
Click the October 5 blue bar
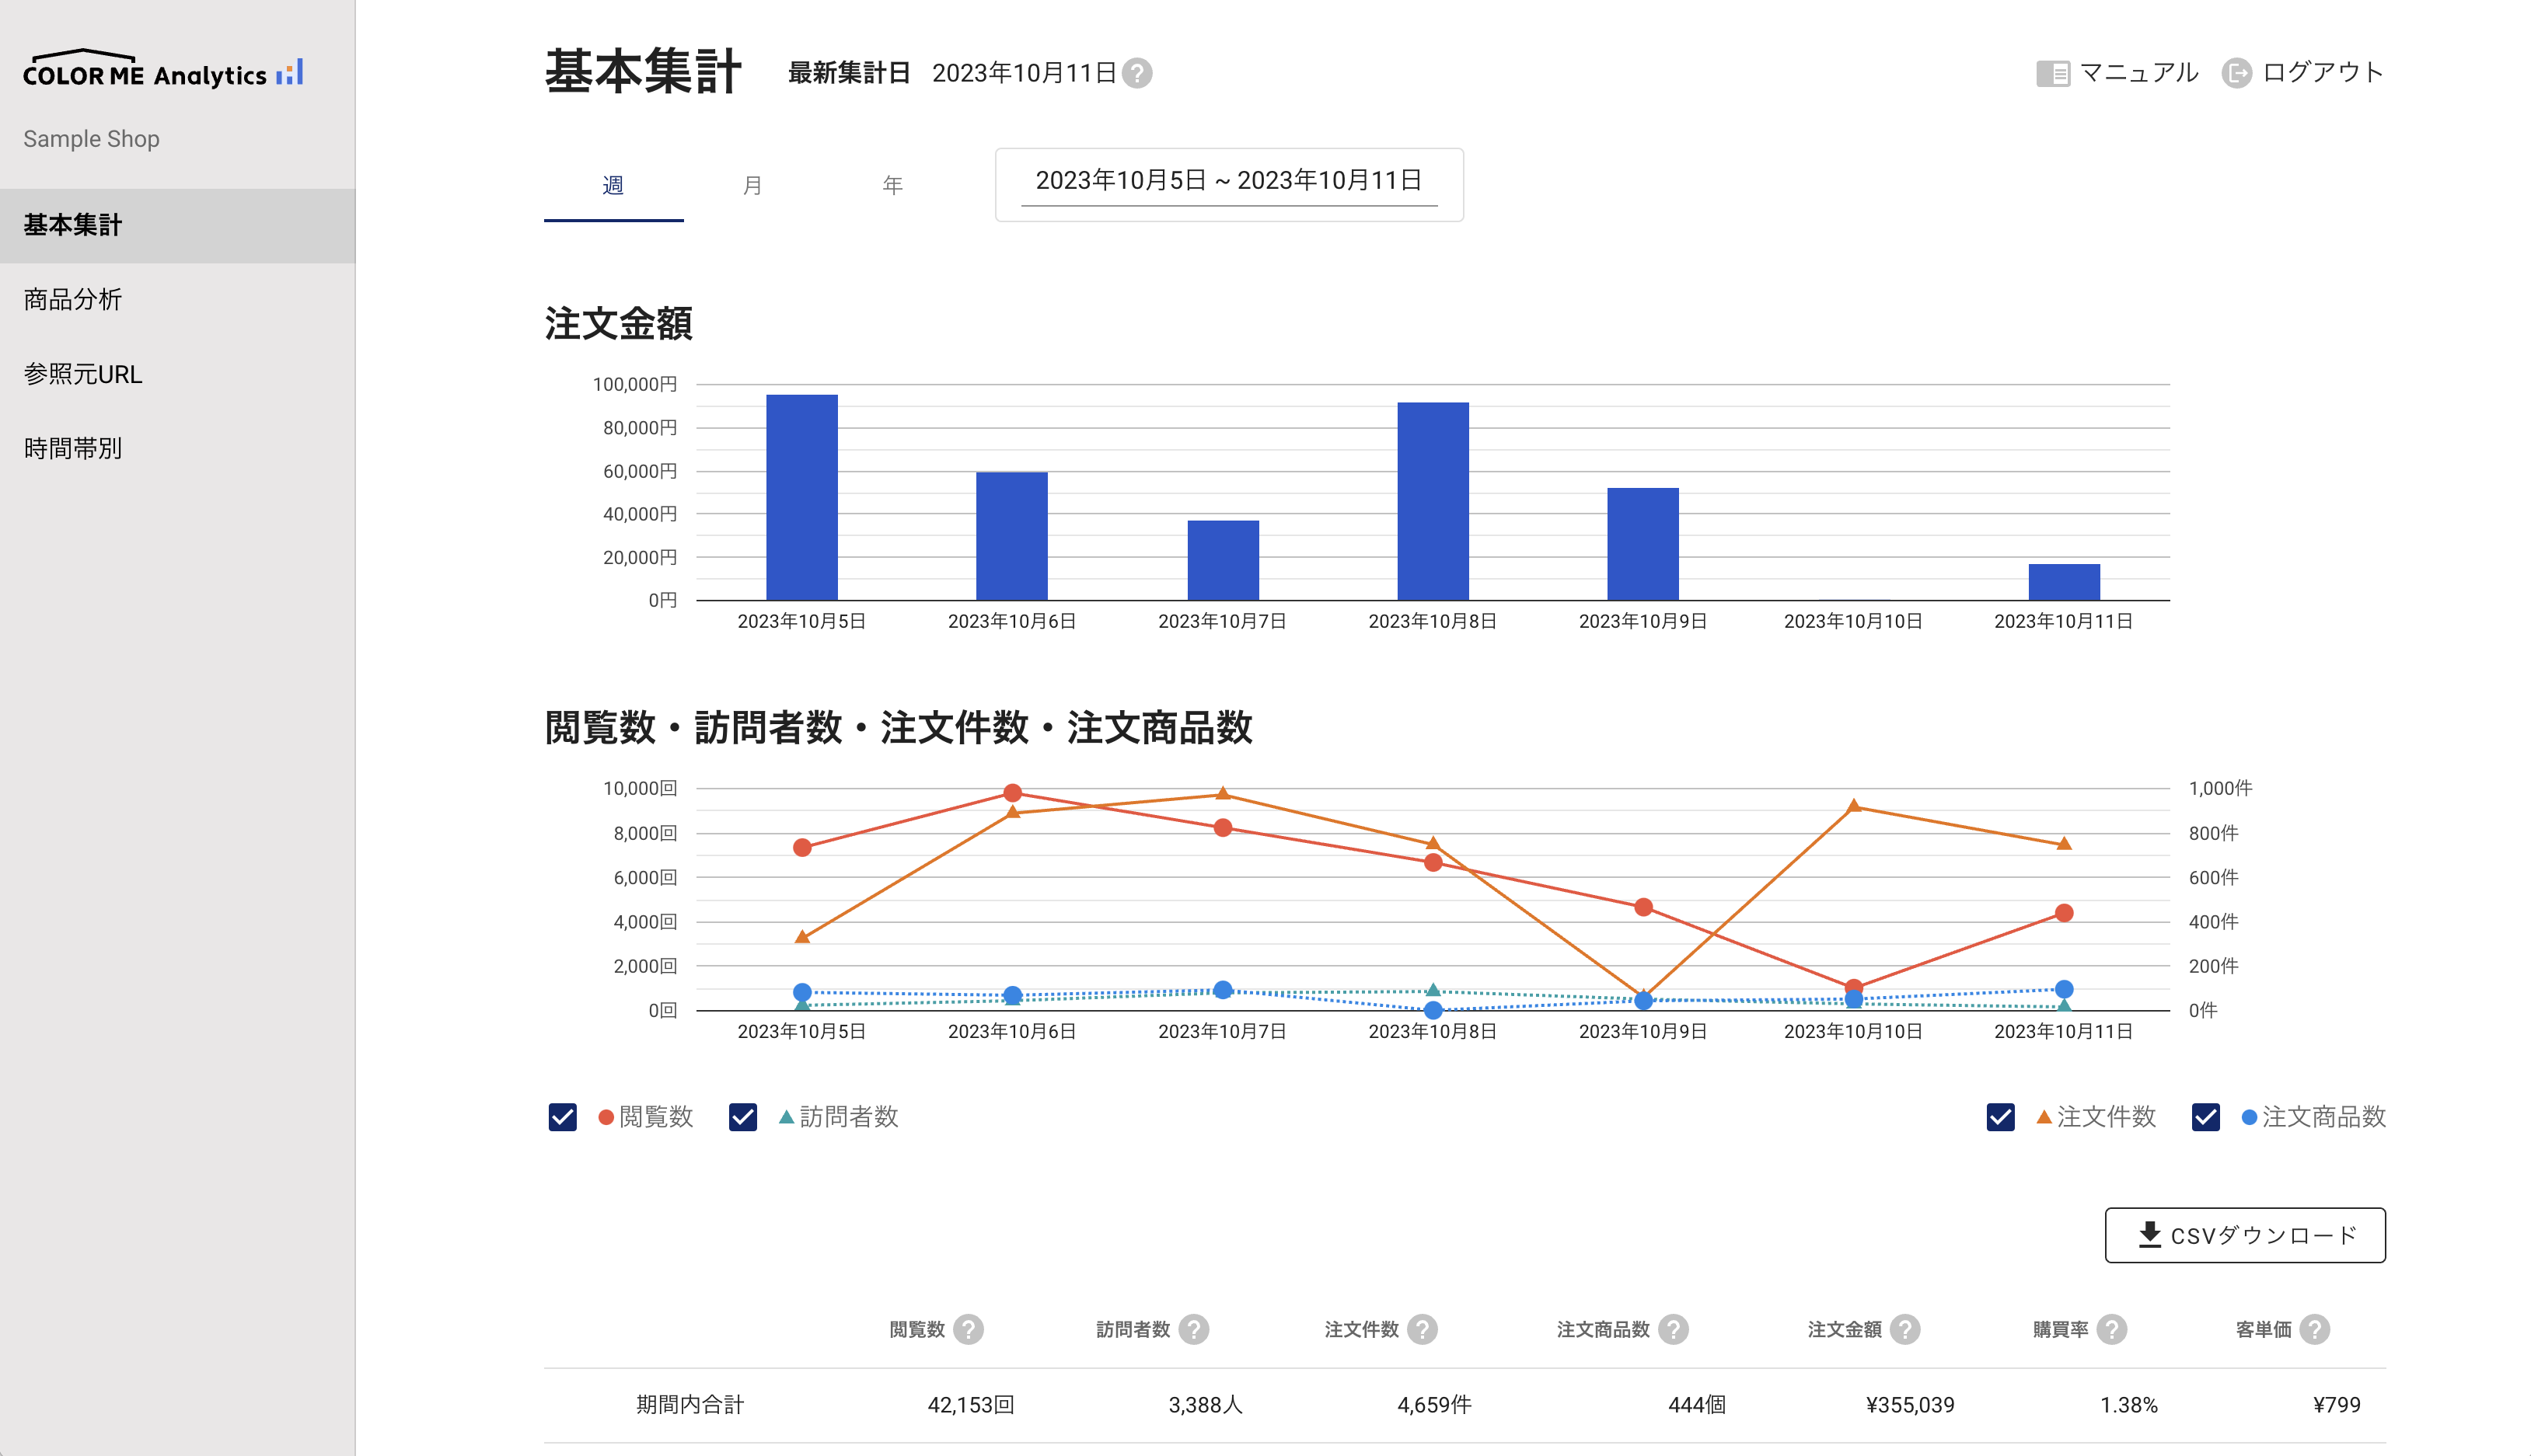coord(801,497)
